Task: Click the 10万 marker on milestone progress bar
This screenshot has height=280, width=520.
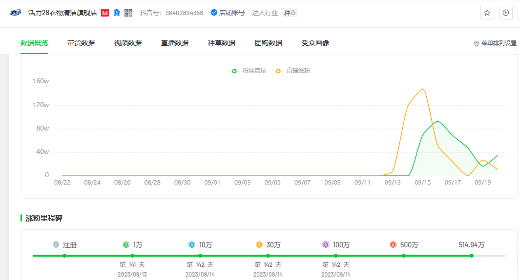Action: (200, 256)
